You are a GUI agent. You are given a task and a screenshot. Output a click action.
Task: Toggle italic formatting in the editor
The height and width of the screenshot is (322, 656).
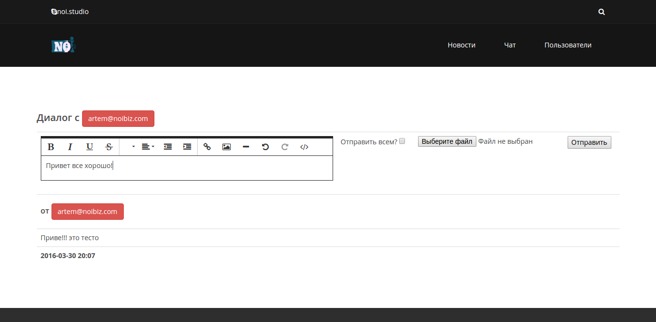tap(70, 147)
